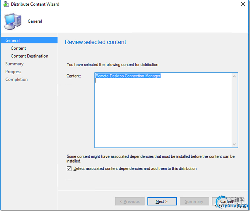Click inside the Content text box
The image size is (250, 211).
tap(166, 110)
